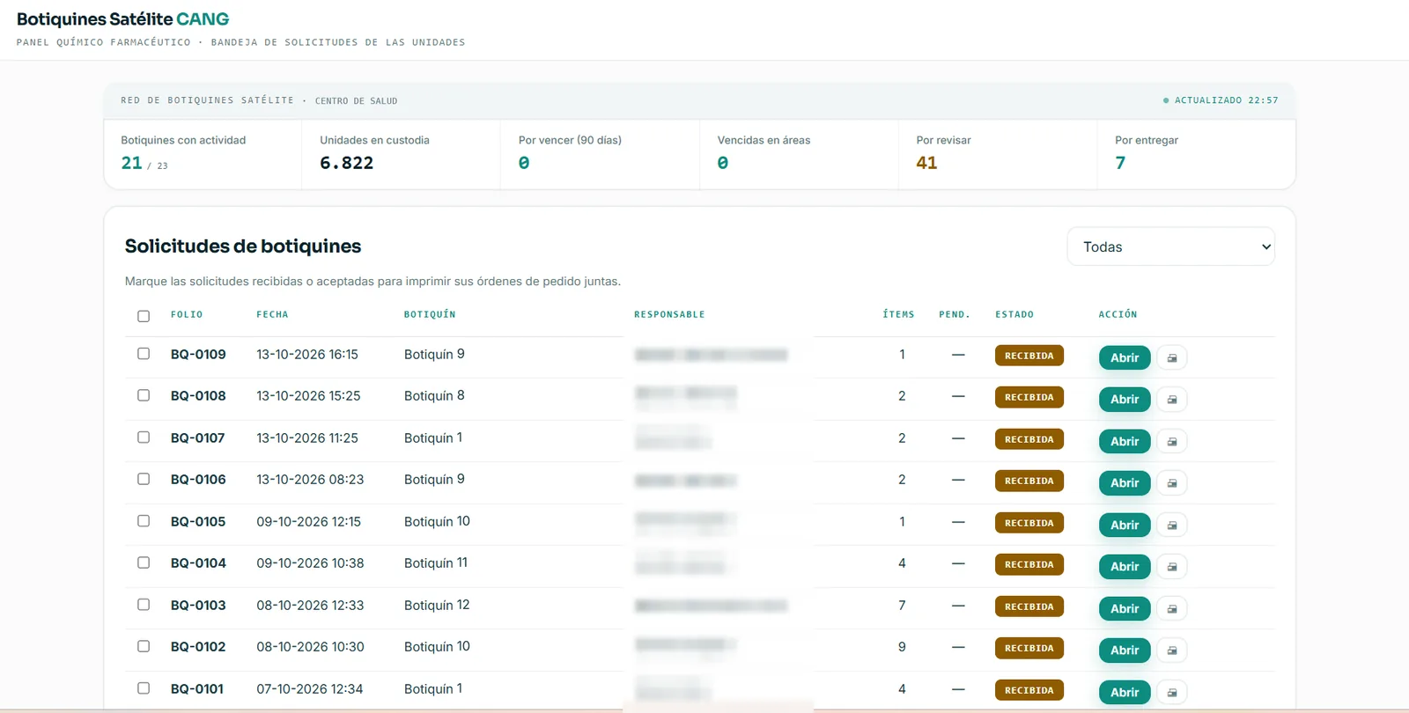
Task: Select the Por entregar summary card
Action: (x=1196, y=154)
